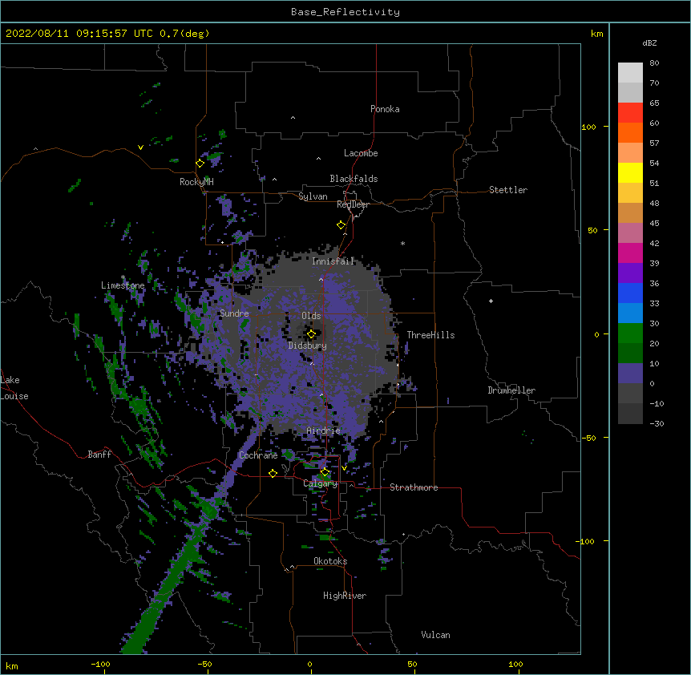Click the Strathmore label
The height and width of the screenshot is (675, 691).
coord(414,487)
